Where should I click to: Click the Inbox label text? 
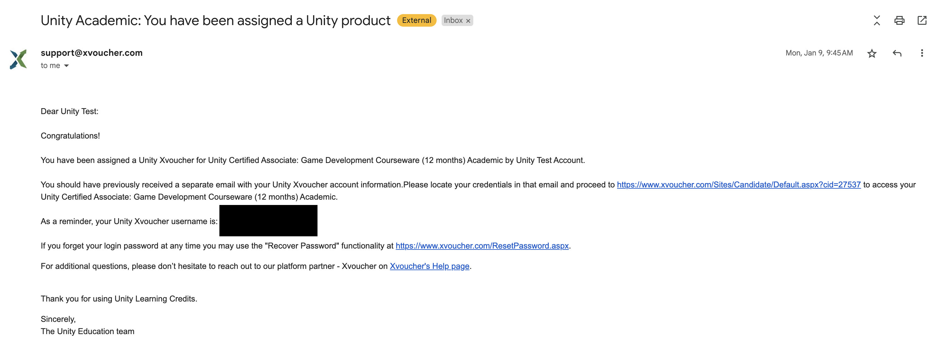pos(453,20)
